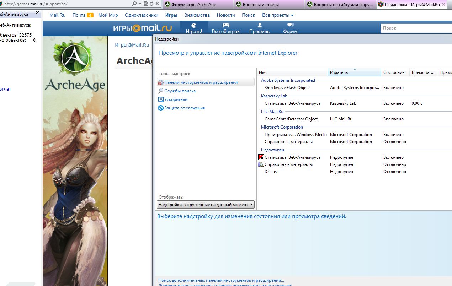The height and width of the screenshot is (286, 452).
Task: Click the URL address field
Action: (x=66, y=4)
